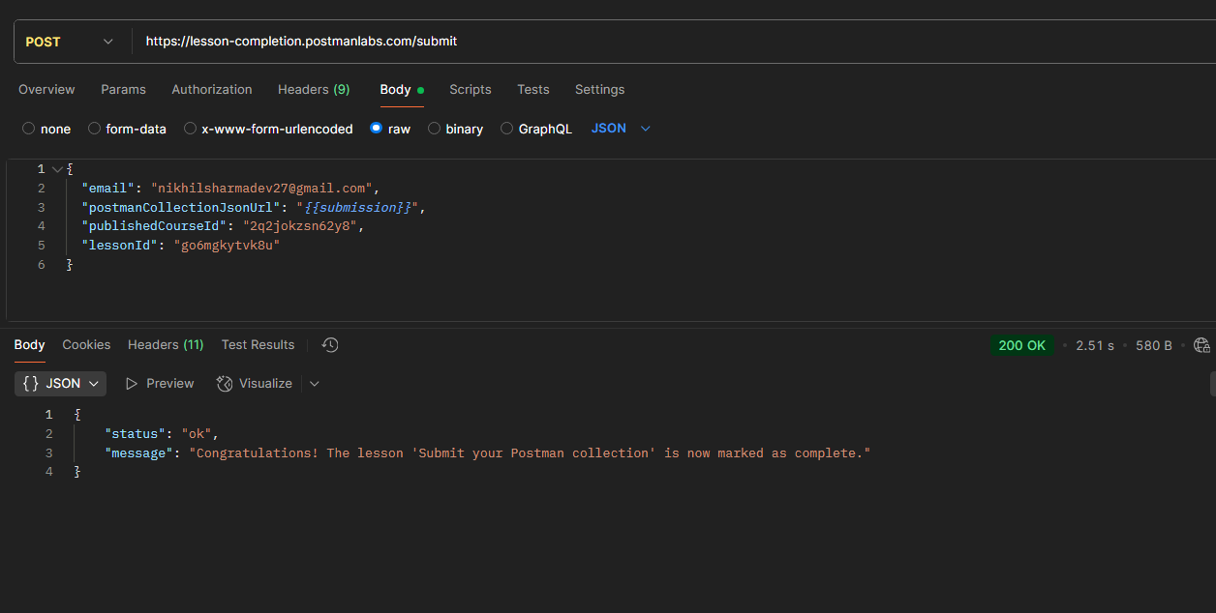Select the raw body type

tap(390, 129)
